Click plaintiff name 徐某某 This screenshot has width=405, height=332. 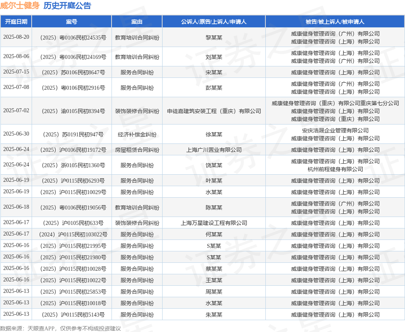[214, 134]
